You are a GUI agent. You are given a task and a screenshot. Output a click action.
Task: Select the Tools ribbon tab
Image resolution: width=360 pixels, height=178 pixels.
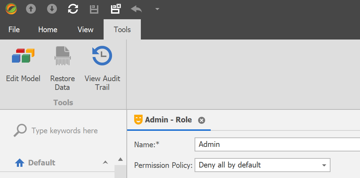pyautogui.click(x=122, y=29)
